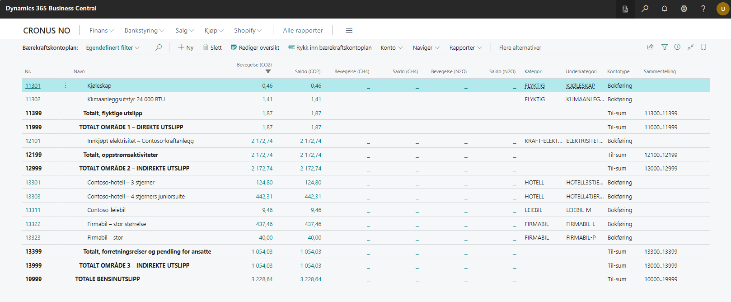Search the list with magnifier icon
Image resolution: width=731 pixels, height=302 pixels.
159,47
